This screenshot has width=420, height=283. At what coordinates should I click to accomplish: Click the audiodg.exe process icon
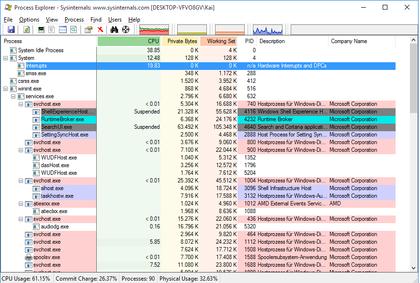click(x=36, y=227)
